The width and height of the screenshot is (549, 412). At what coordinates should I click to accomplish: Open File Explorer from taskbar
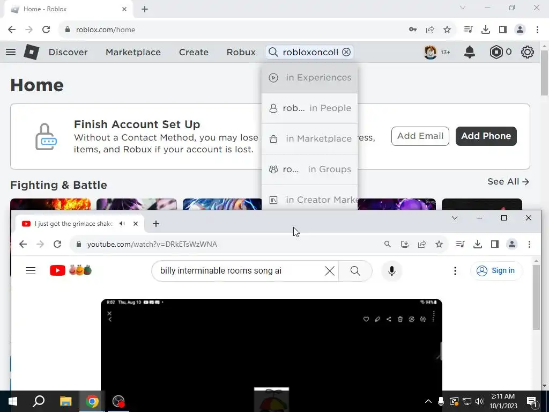click(65, 401)
